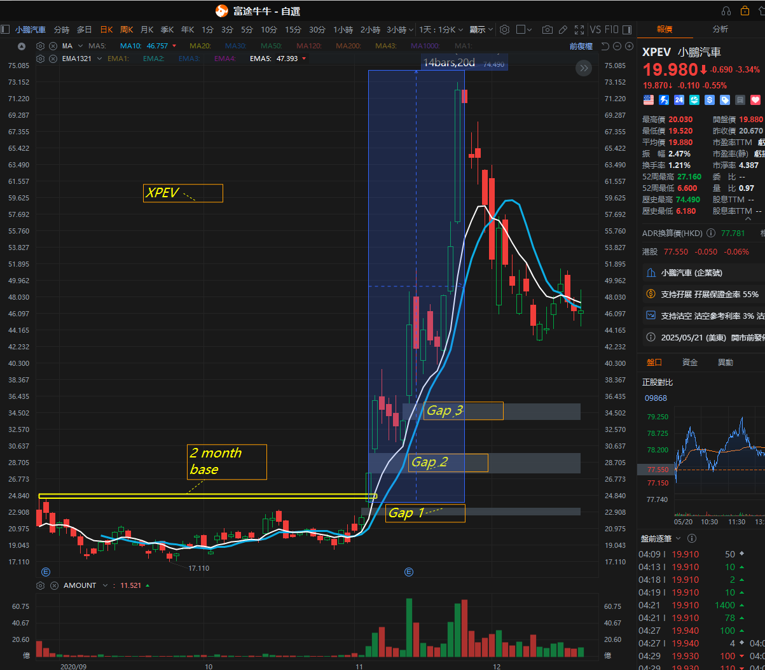Switch to 異動 tab
This screenshot has width=765, height=670.
(x=726, y=362)
